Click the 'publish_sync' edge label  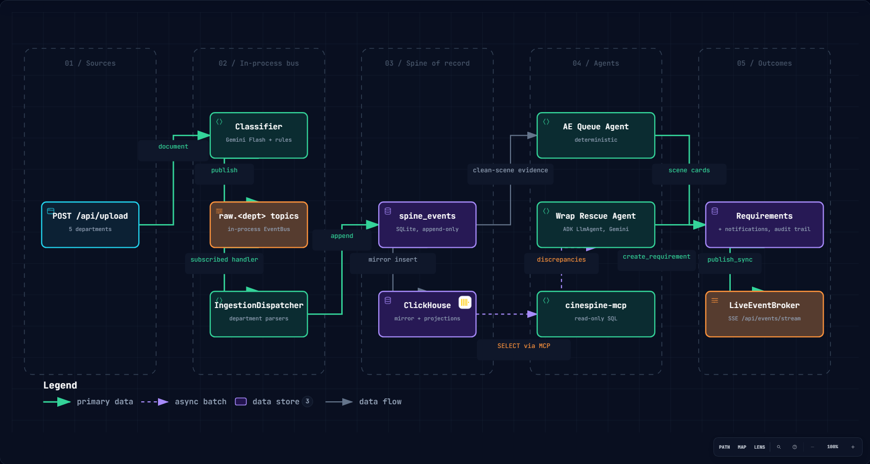(730, 260)
